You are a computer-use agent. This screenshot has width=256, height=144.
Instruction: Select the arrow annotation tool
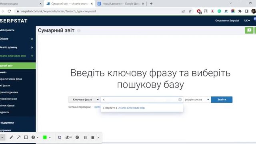click(x=18, y=137)
